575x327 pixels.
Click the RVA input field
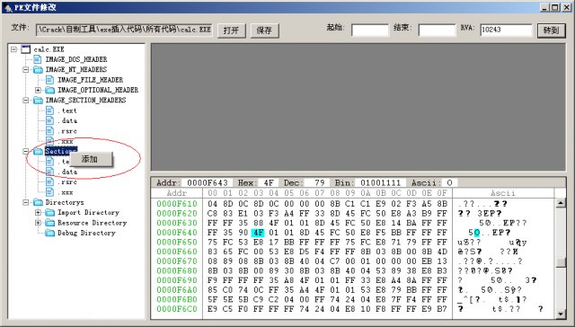coord(506,30)
